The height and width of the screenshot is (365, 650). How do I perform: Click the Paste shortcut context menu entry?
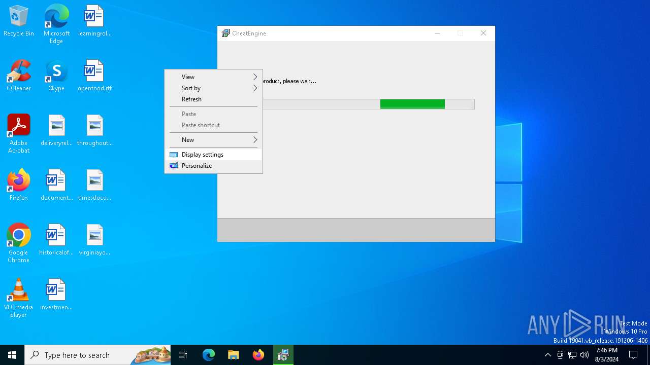click(213, 125)
